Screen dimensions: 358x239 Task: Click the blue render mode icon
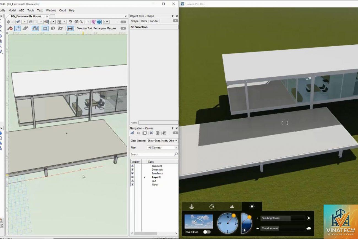[99, 22]
